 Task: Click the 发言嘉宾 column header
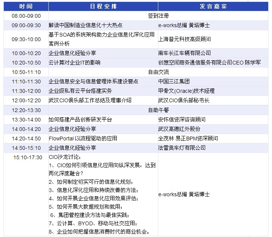pyautogui.click(x=213, y=6)
